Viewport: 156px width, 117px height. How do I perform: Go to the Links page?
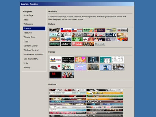click(x=26, y=63)
